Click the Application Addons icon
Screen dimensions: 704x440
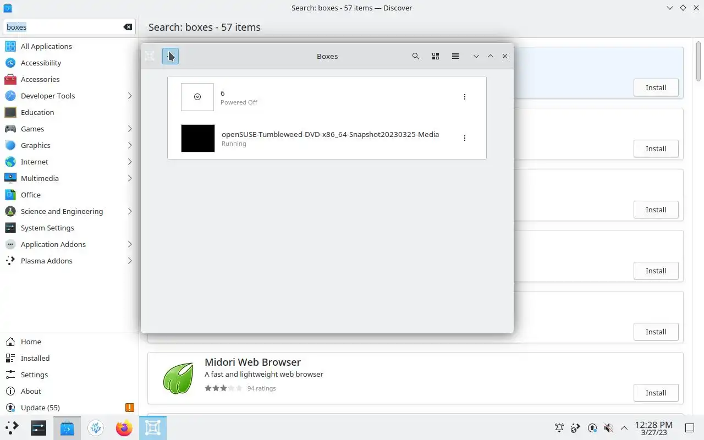(10, 244)
